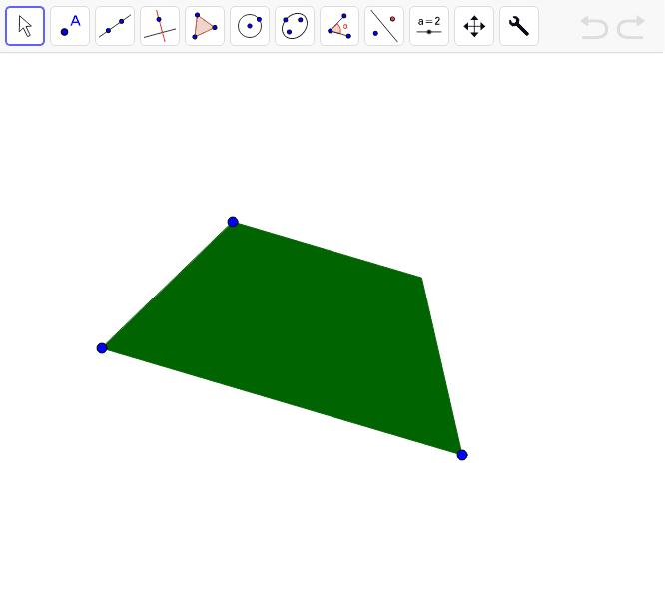This screenshot has width=665, height=596.
Task: Click the Redo arrow button
Action: click(631, 27)
